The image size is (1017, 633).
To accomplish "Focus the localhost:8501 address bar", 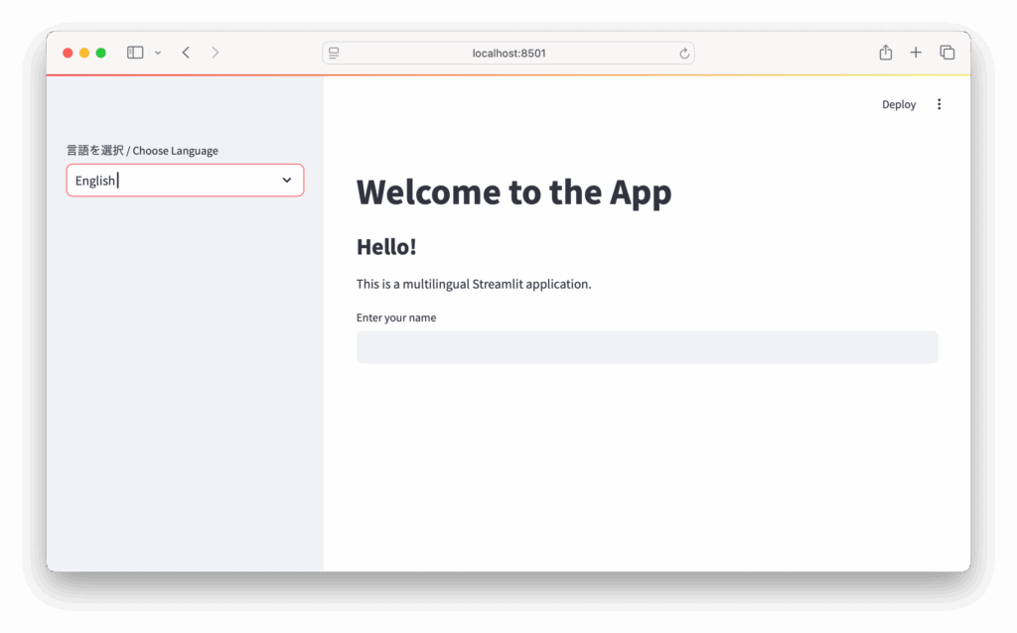I will 508,54.
